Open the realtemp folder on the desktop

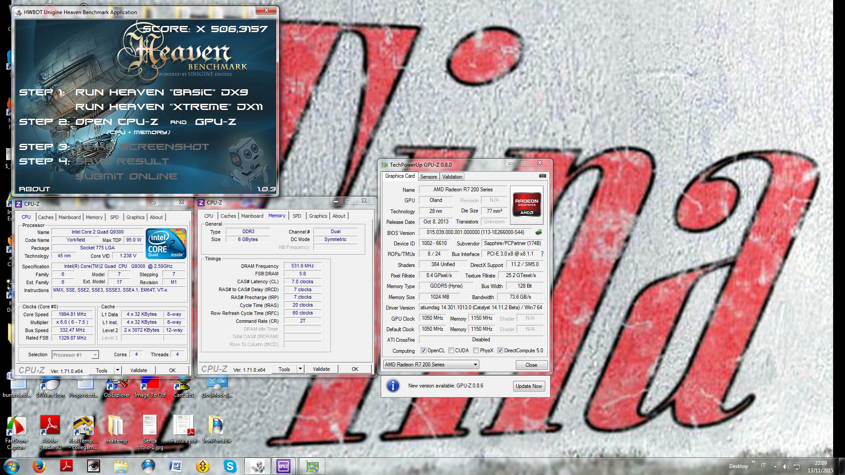[116, 430]
